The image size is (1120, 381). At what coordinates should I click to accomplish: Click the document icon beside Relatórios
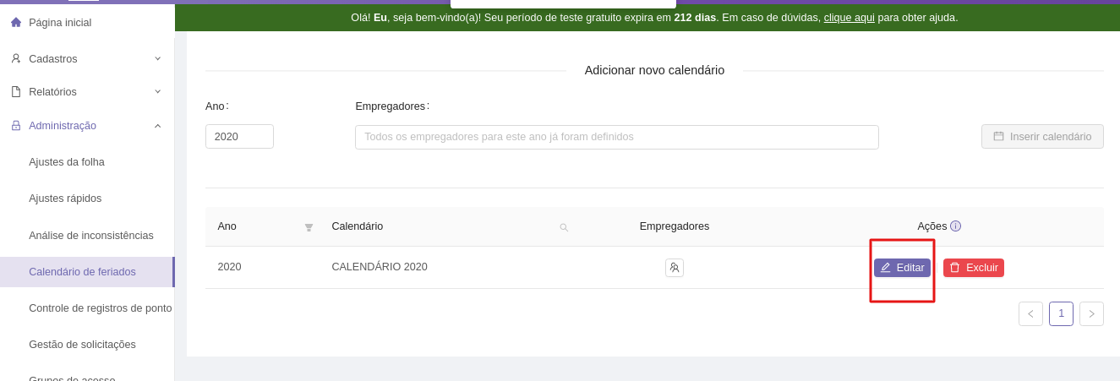pyautogui.click(x=16, y=91)
